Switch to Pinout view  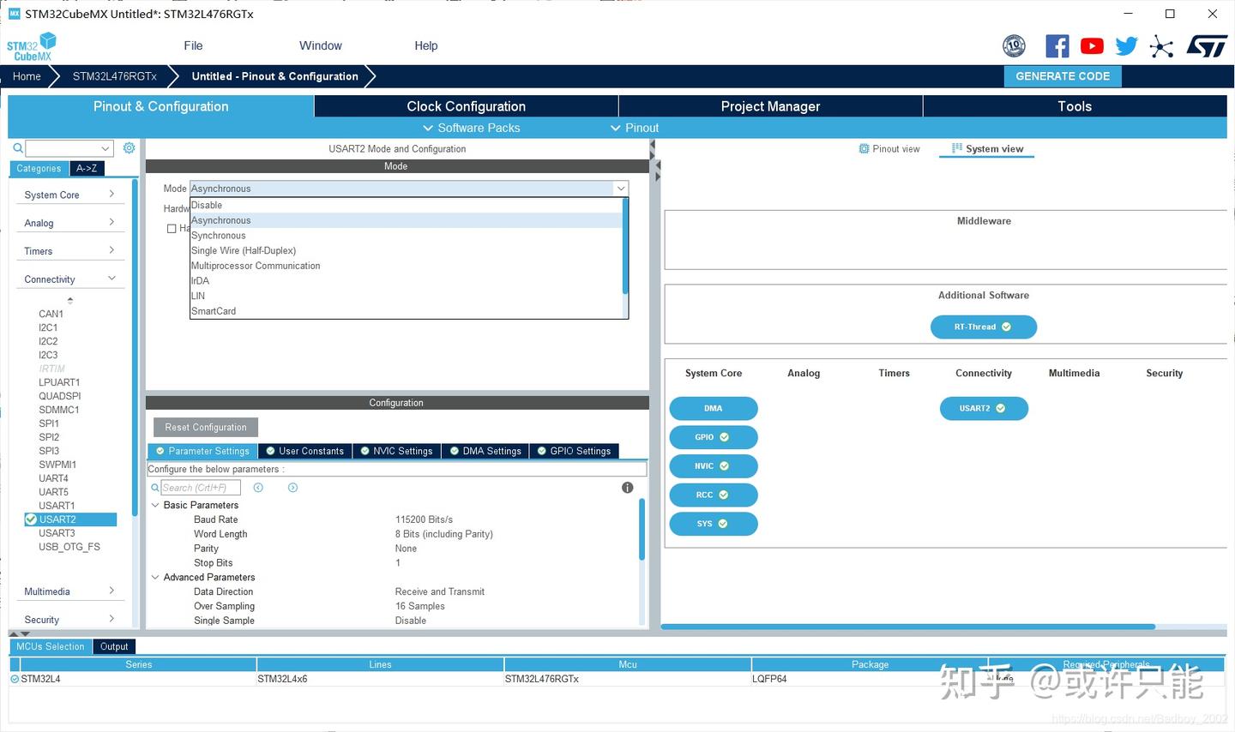tap(889, 149)
